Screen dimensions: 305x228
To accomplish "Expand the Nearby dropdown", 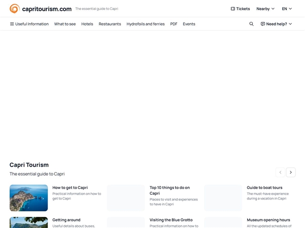I will pos(265,9).
